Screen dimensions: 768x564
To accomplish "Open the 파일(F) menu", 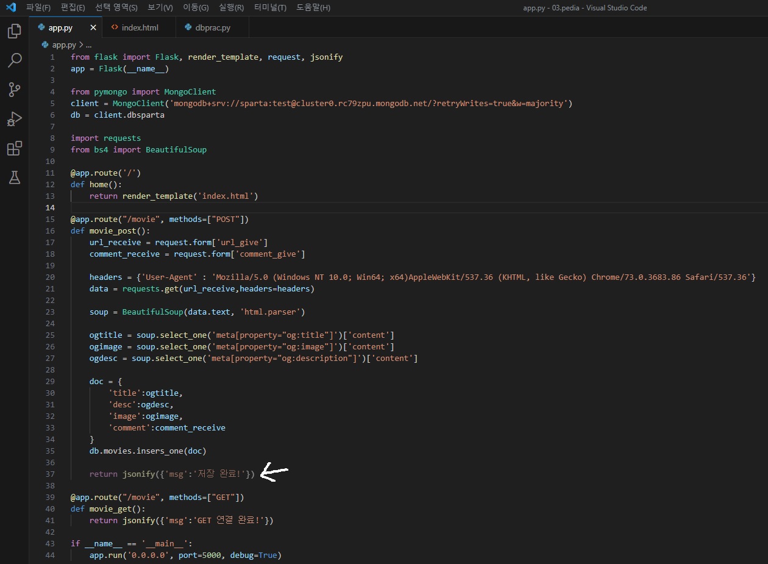I will click(38, 8).
